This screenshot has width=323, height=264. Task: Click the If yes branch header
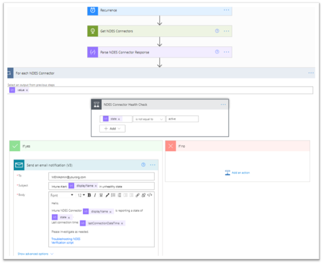click(x=86, y=146)
